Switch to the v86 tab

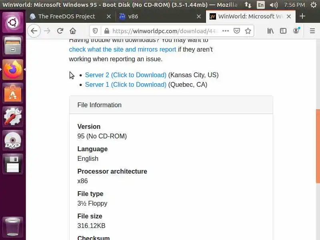(133, 16)
